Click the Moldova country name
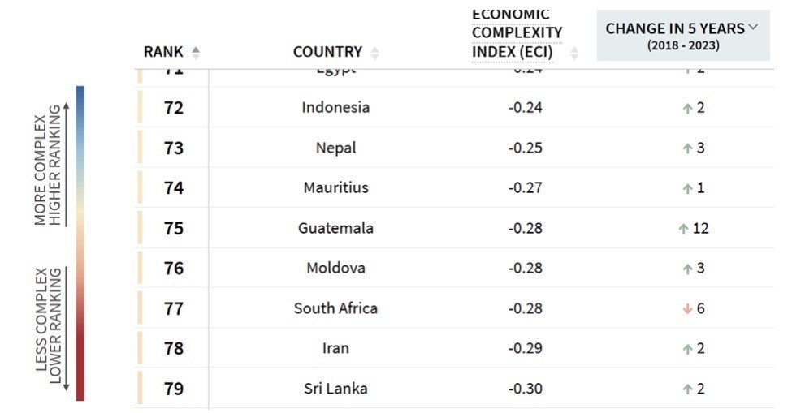This screenshot has width=792, height=413. pyautogui.click(x=335, y=268)
